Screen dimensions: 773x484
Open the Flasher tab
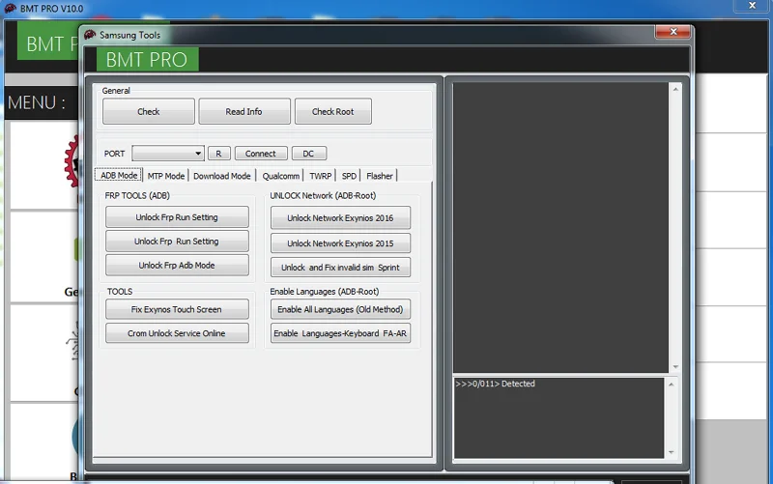click(x=380, y=176)
